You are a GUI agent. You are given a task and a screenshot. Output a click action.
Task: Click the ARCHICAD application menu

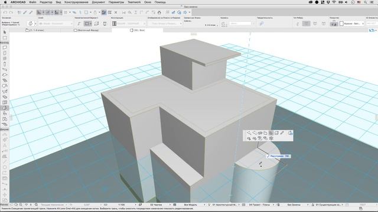click(x=18, y=2)
